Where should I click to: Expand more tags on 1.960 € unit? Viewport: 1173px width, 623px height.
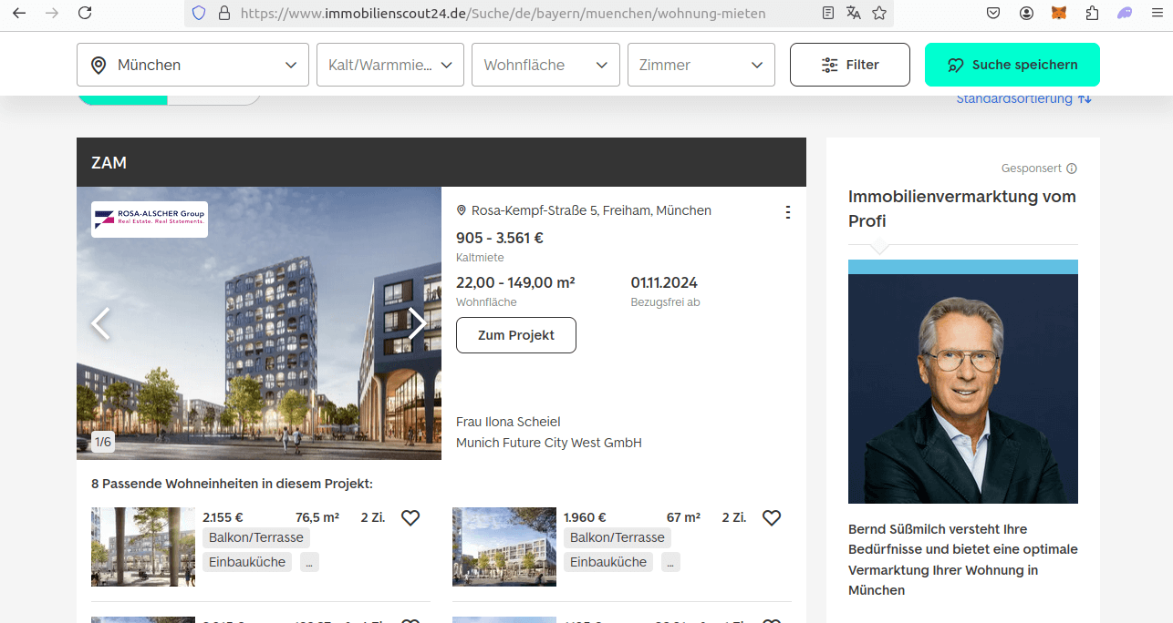click(670, 562)
